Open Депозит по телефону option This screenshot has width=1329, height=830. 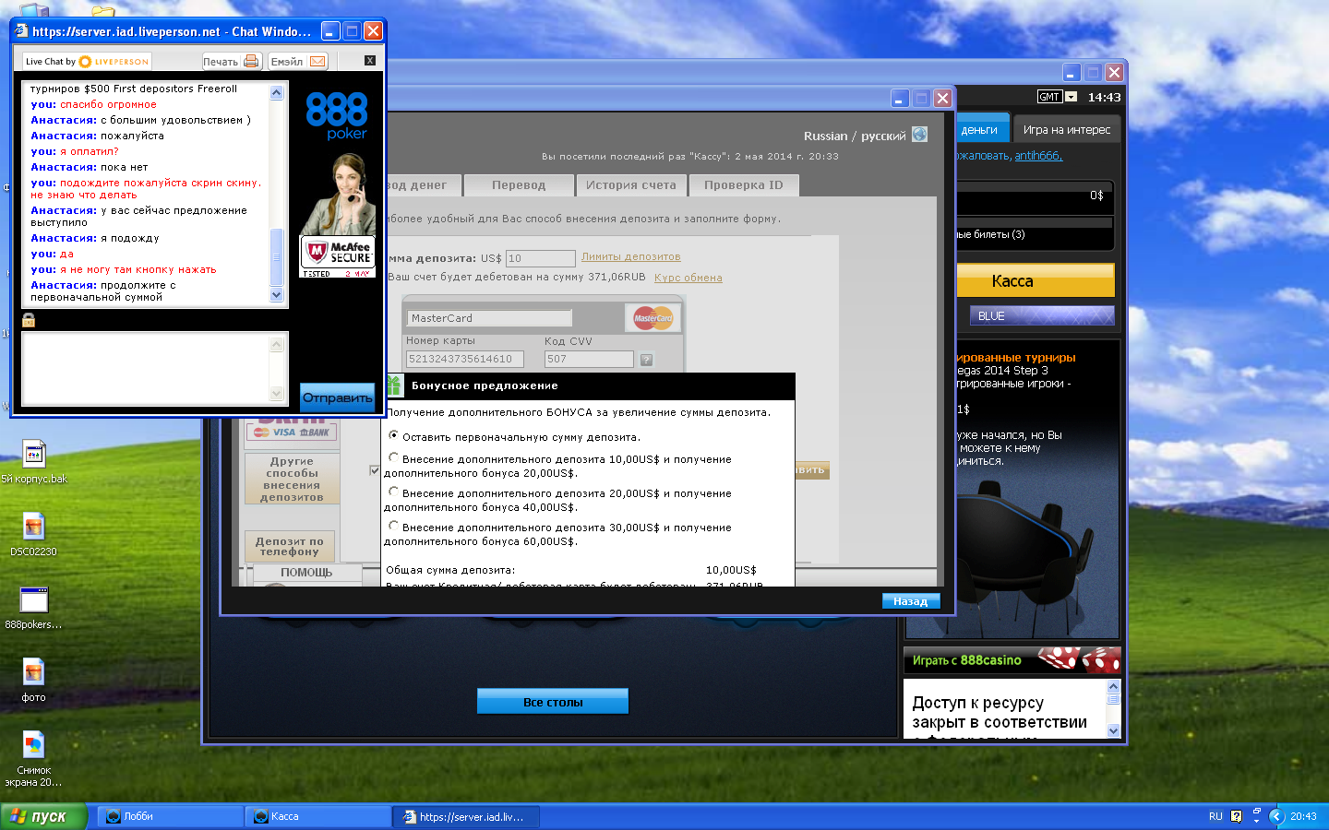click(x=290, y=546)
